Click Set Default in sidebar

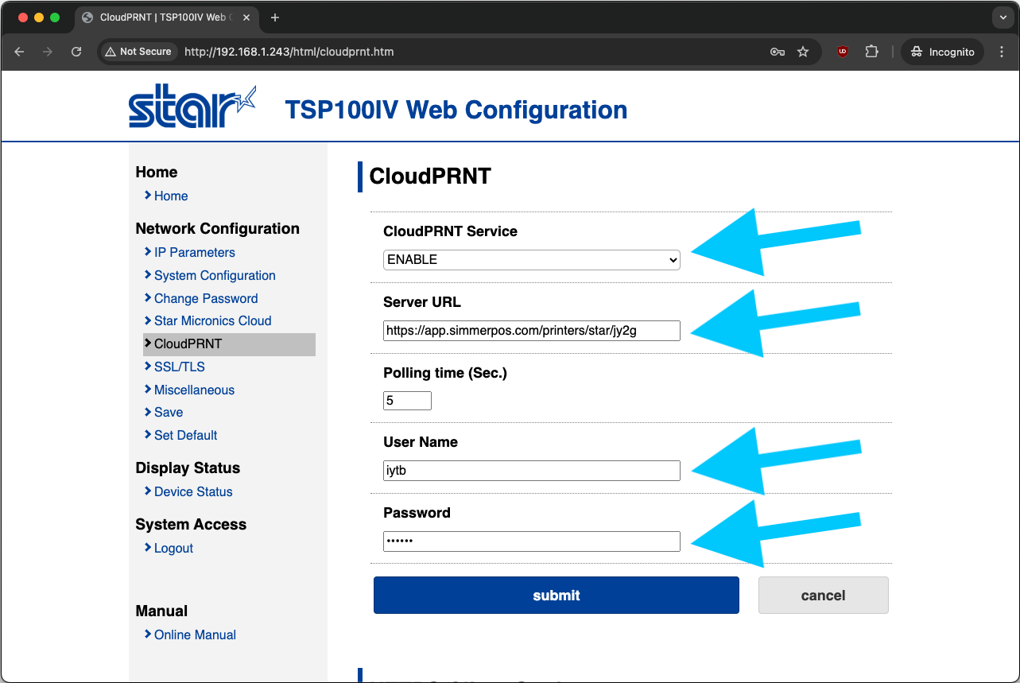coord(185,435)
